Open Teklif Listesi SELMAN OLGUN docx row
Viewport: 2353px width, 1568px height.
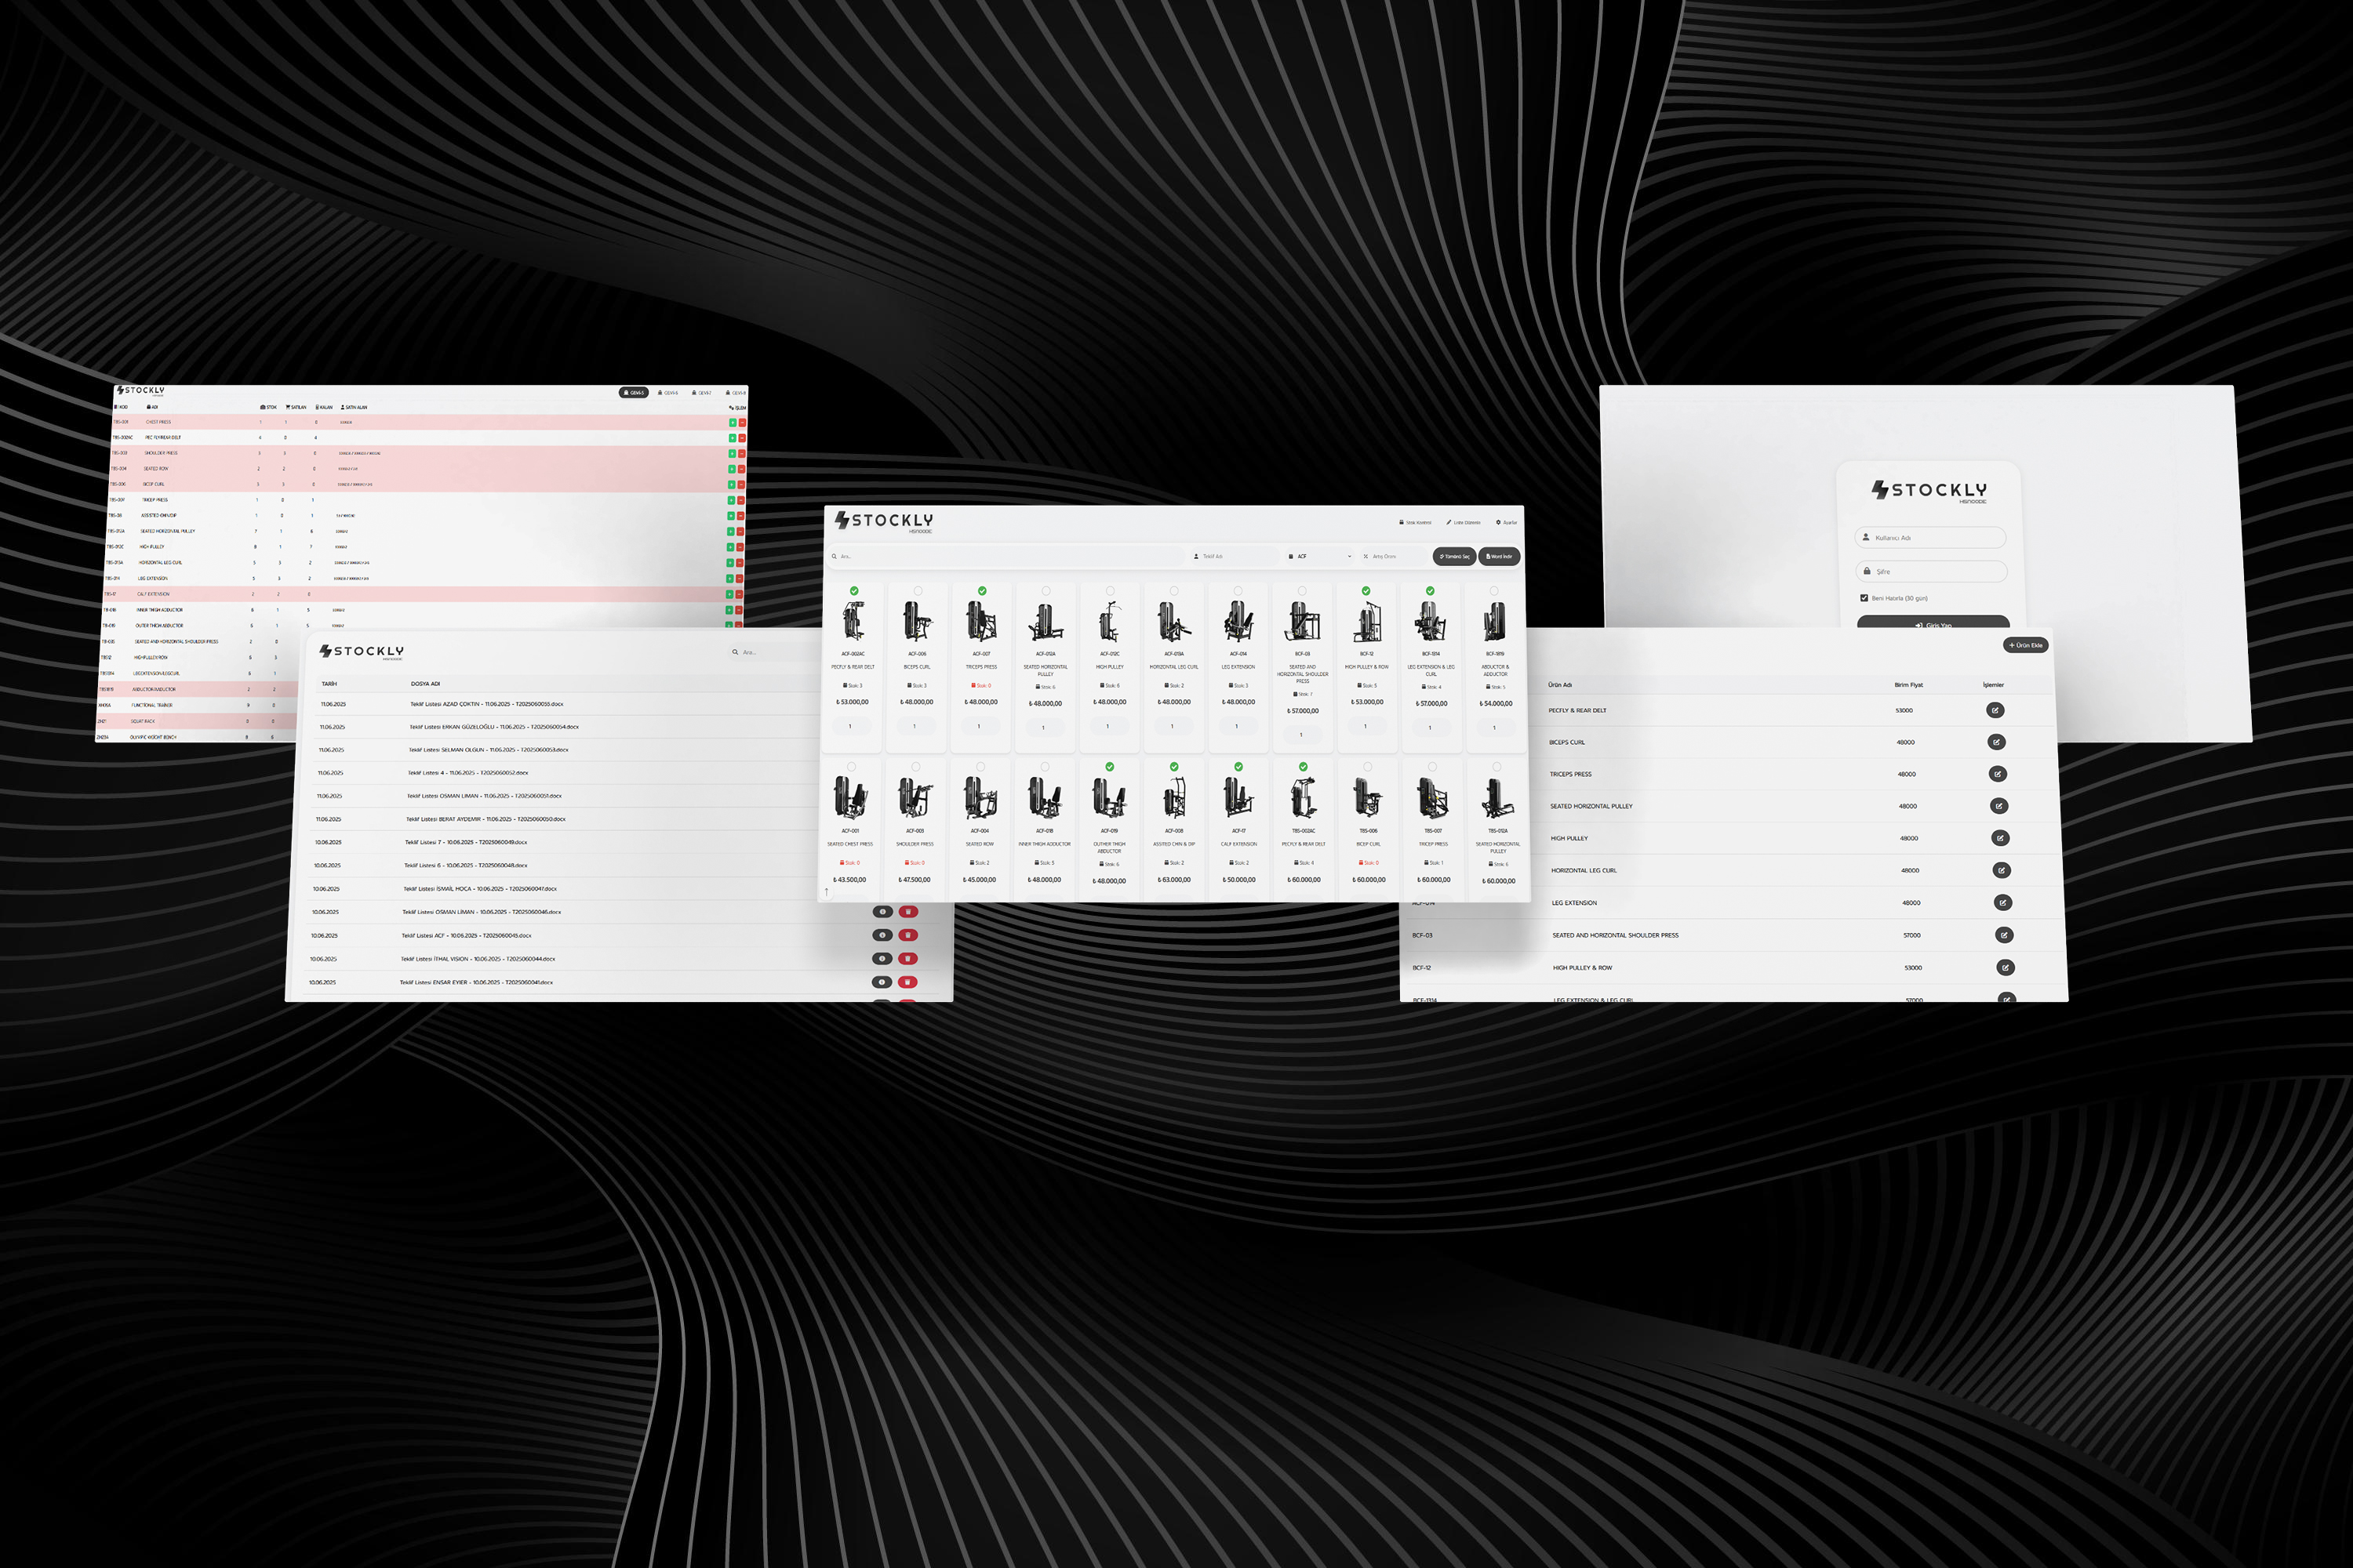pyautogui.click(x=566, y=750)
